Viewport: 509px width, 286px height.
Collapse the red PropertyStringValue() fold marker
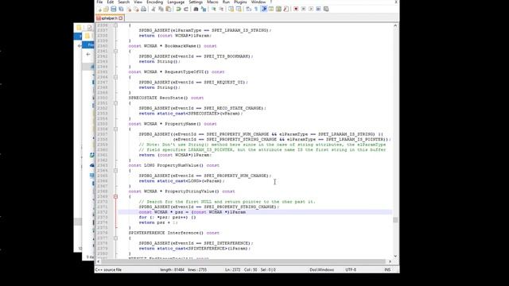pyautogui.click(x=115, y=196)
